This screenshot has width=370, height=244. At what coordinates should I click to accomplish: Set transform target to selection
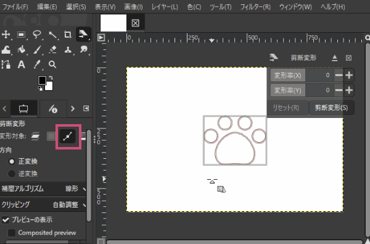[51, 137]
